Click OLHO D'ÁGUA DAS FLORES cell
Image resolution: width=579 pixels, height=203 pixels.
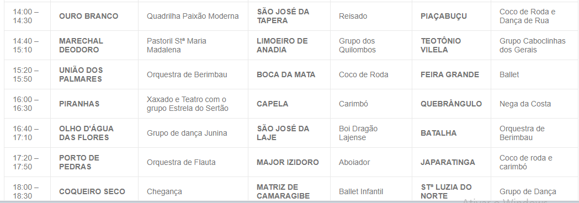(86, 133)
